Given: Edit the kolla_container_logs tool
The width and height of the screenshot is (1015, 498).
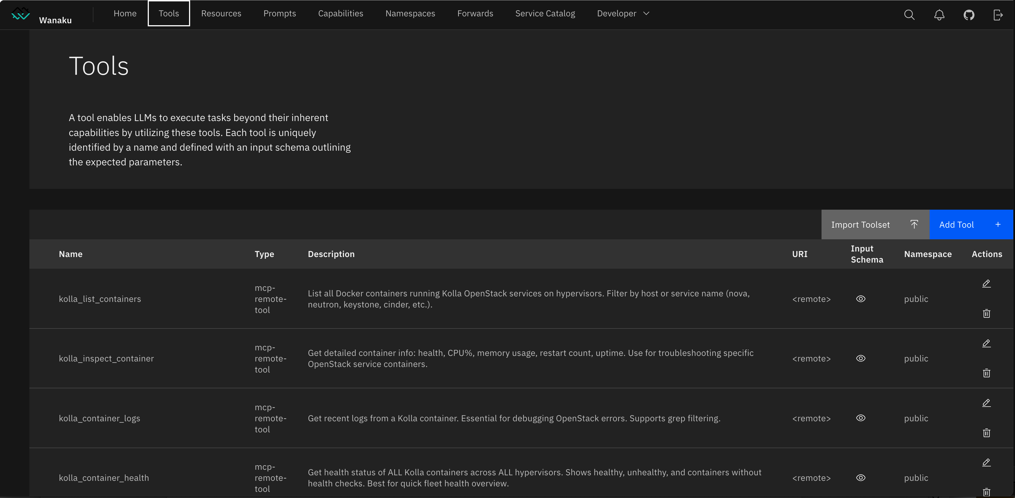Looking at the screenshot, I should [x=986, y=403].
